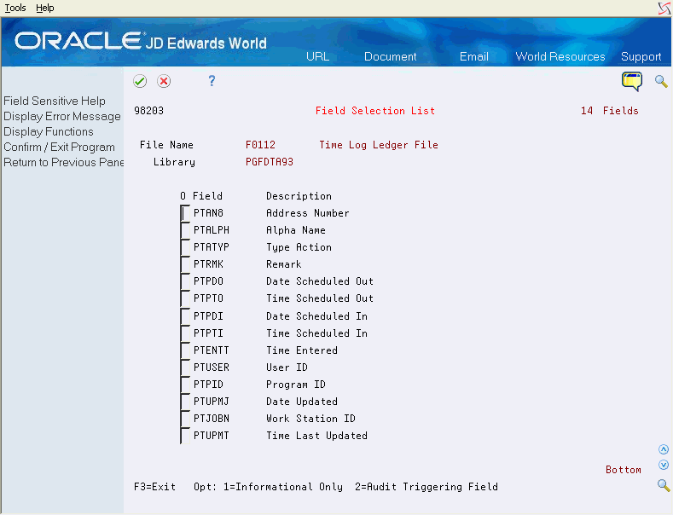The width and height of the screenshot is (673, 515).
Task: Open the Support header link
Action: [641, 56]
